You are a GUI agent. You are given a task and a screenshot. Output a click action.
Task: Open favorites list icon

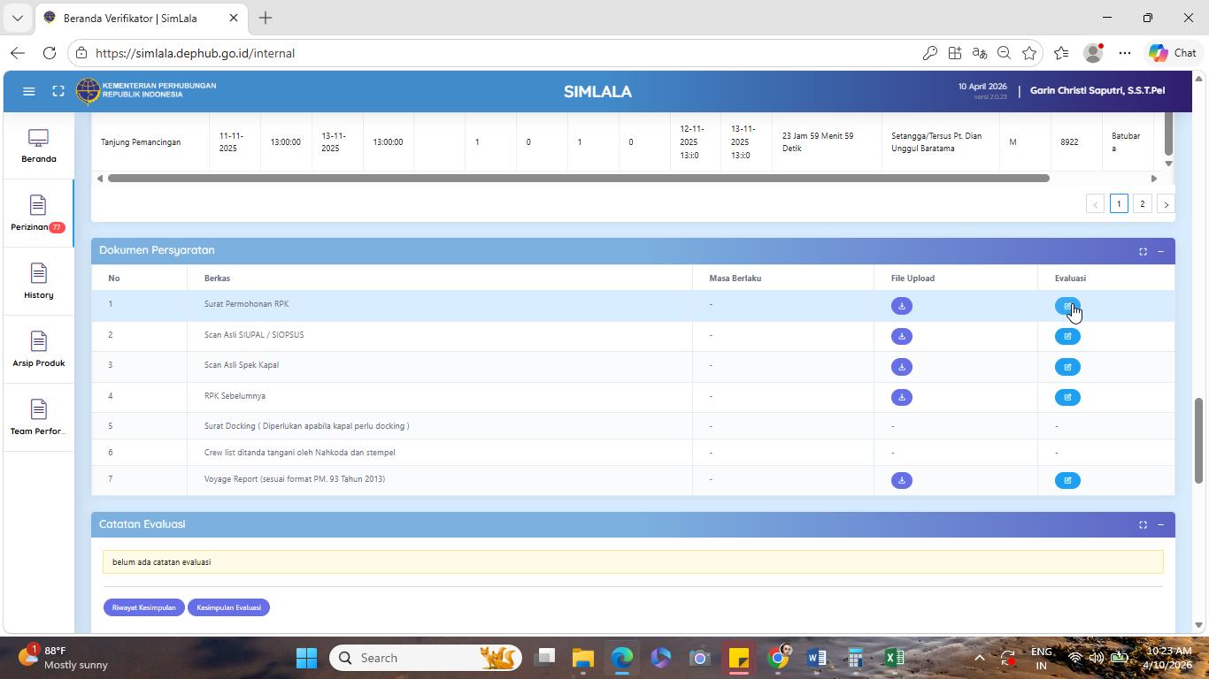click(x=1061, y=53)
